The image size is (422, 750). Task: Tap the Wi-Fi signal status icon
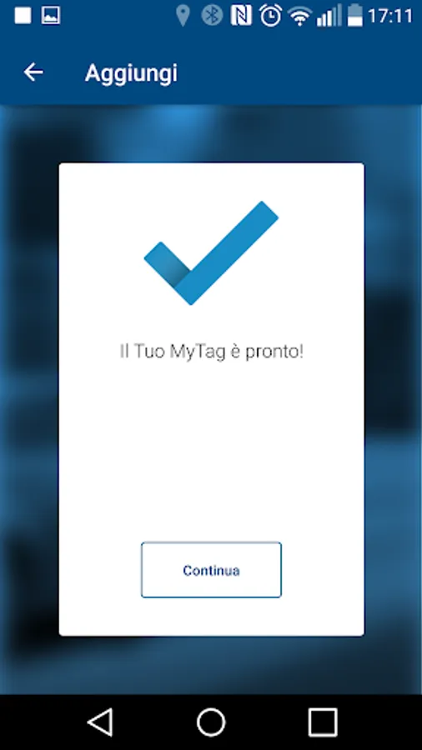click(x=299, y=17)
